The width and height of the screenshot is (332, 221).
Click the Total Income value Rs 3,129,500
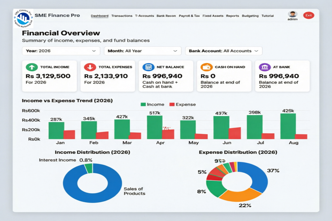[48, 76]
